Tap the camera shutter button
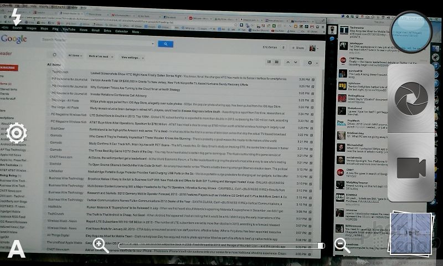Viewport: 443px width, 266px height. (x=411, y=99)
